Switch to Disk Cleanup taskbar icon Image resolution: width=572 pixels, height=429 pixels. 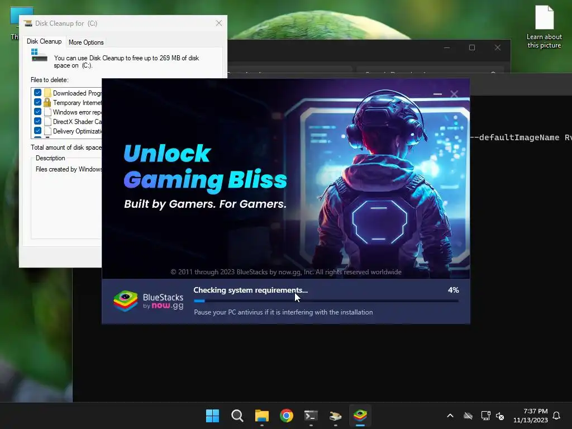(x=335, y=416)
